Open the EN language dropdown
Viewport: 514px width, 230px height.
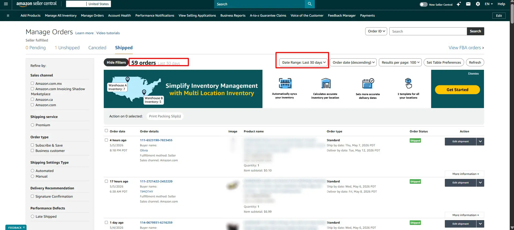click(489, 4)
